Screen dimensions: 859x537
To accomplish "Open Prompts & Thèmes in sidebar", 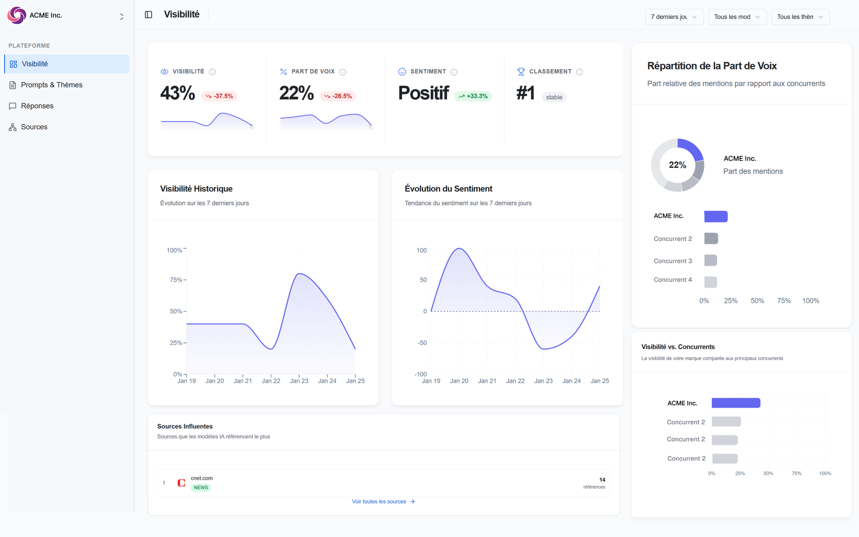I will (52, 85).
